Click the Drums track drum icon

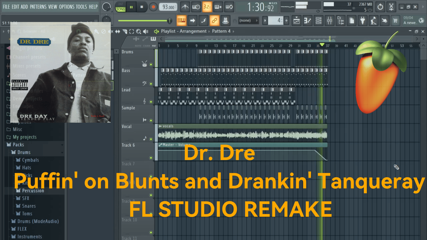pyautogui.click(x=145, y=63)
